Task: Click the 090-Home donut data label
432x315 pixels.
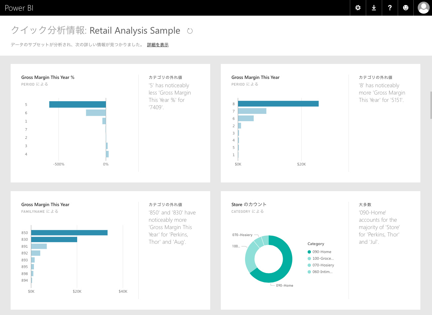Action: pos(285,285)
